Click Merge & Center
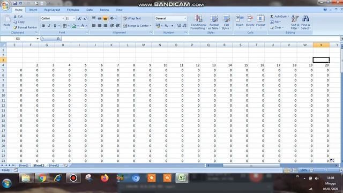The height and width of the screenshot is (193, 343). [x=136, y=26]
